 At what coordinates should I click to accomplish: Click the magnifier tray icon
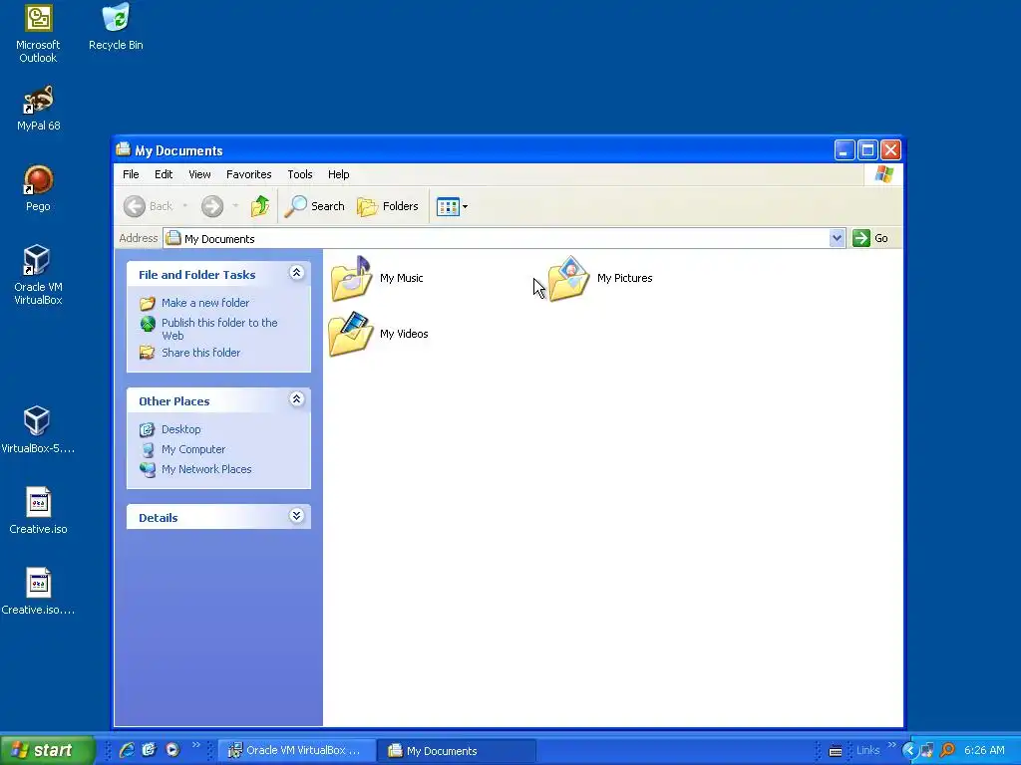click(947, 751)
